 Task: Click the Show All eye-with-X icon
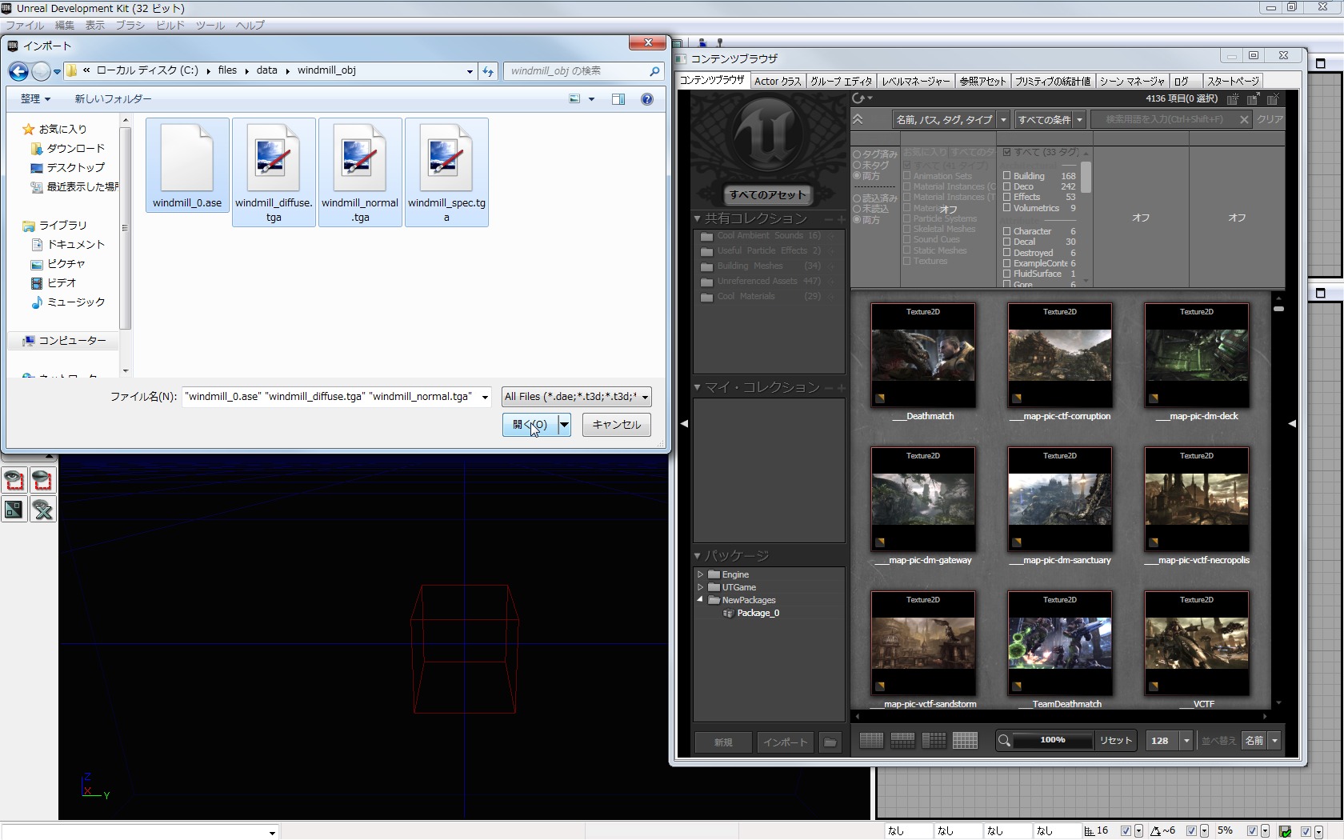[x=42, y=509]
